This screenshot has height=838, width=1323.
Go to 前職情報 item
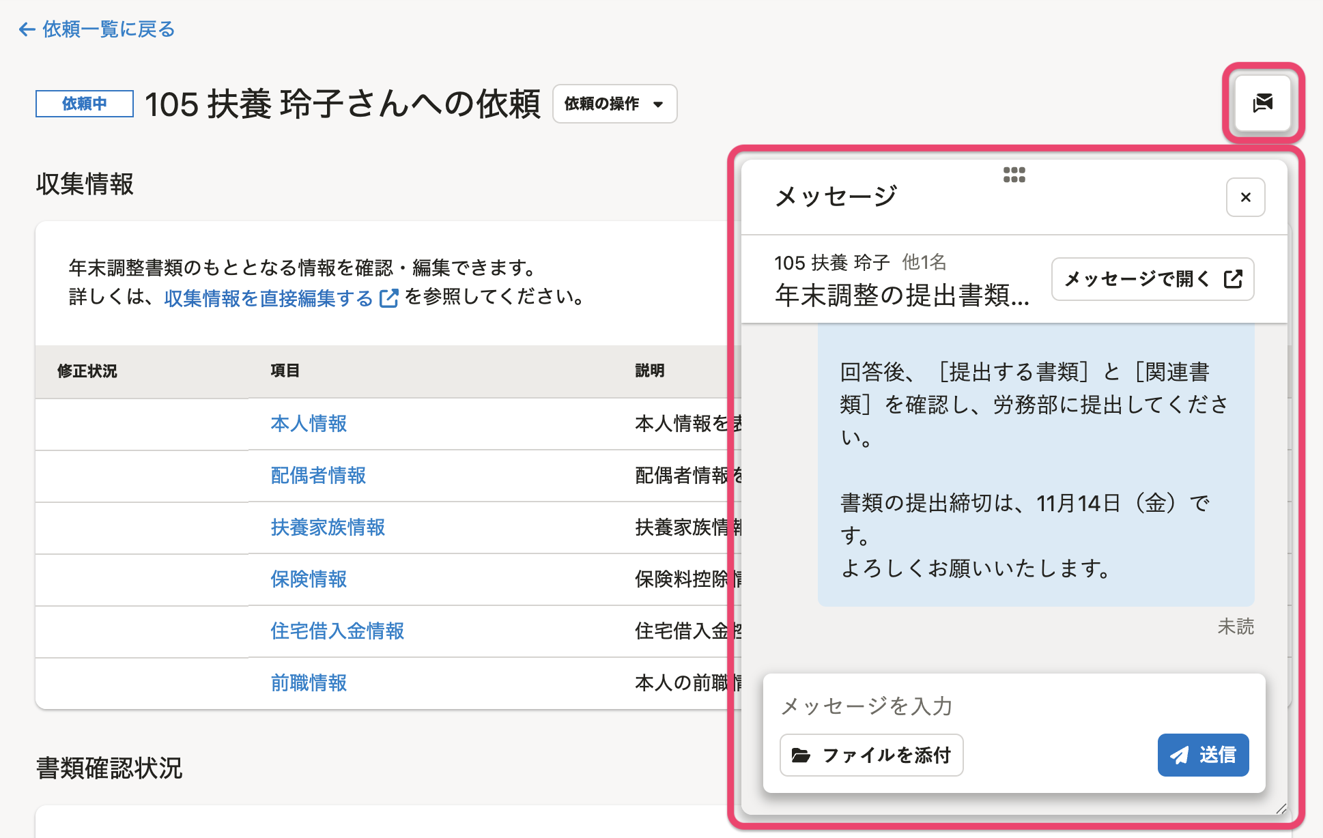309,683
